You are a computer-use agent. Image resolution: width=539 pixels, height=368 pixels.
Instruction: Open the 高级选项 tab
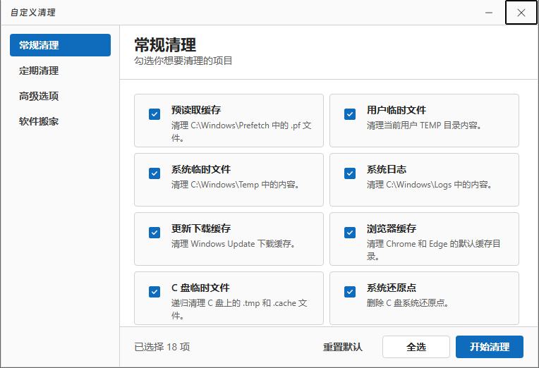point(60,96)
